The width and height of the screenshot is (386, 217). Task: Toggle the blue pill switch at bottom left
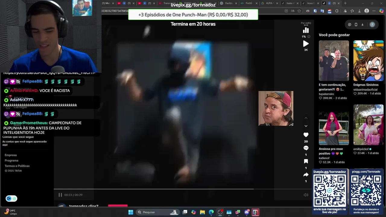pyautogui.click(x=11, y=199)
